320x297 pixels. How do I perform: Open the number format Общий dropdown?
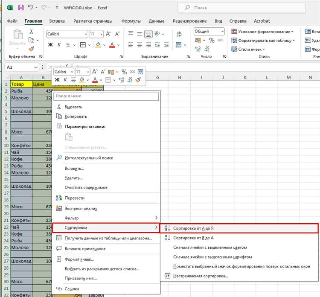click(x=222, y=32)
